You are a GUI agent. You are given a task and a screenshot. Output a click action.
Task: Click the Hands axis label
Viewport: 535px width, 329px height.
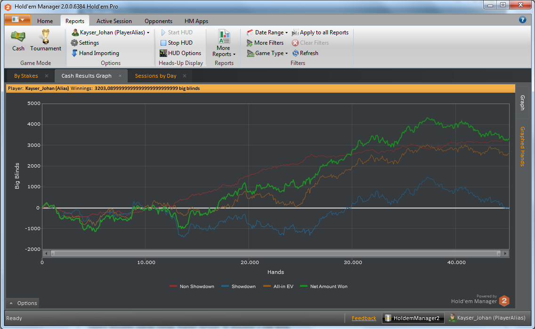tap(276, 272)
